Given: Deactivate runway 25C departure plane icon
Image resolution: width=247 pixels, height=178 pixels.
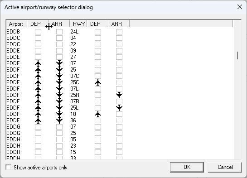Looking at the screenshot, I should coord(98,82).
